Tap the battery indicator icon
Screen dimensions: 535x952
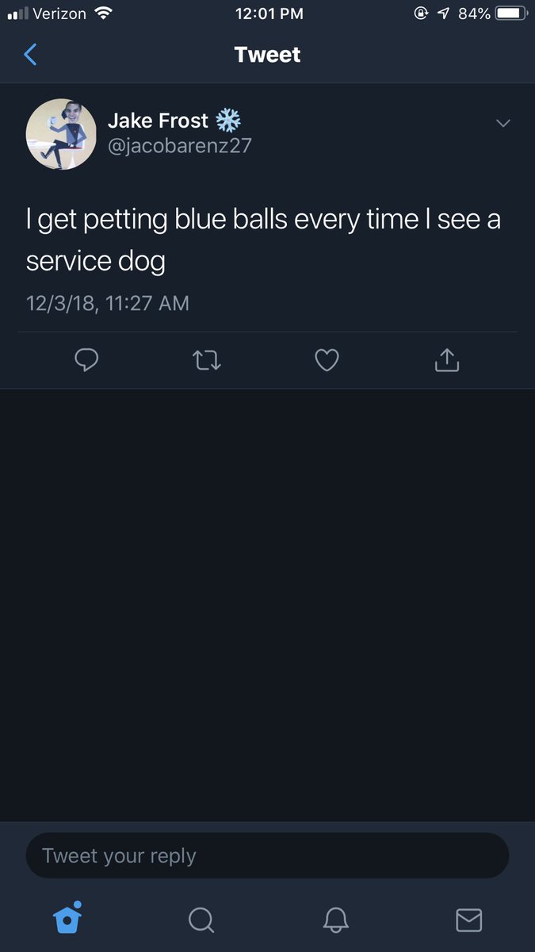(511, 13)
